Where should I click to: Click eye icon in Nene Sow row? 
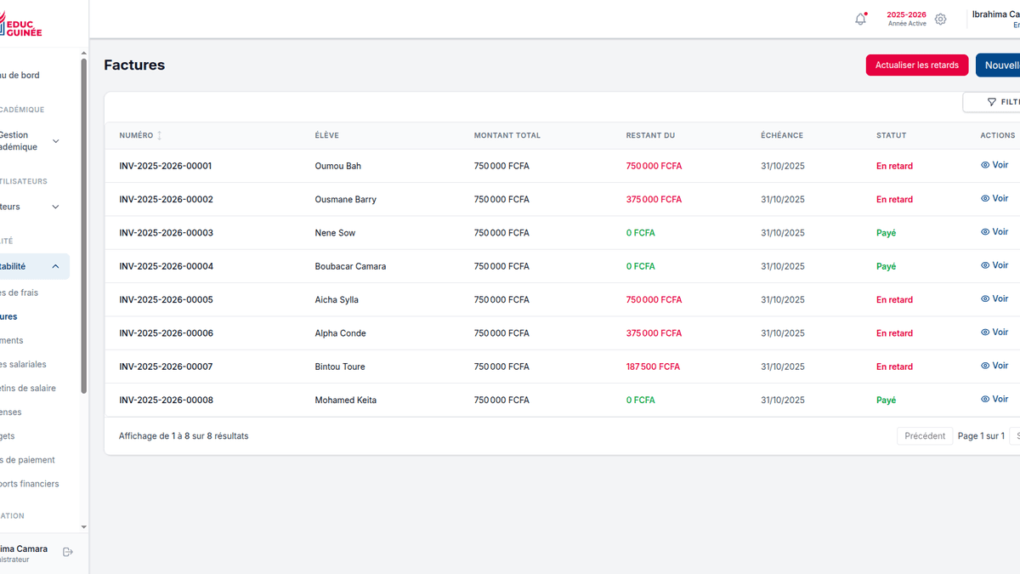[985, 231]
